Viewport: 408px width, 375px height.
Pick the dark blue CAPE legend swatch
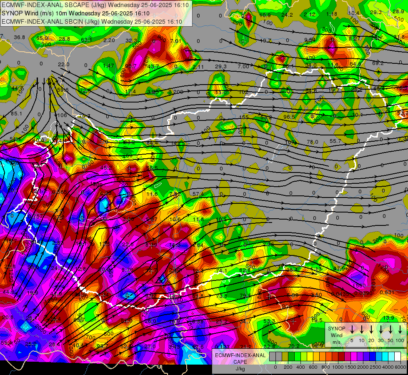coord(373,357)
